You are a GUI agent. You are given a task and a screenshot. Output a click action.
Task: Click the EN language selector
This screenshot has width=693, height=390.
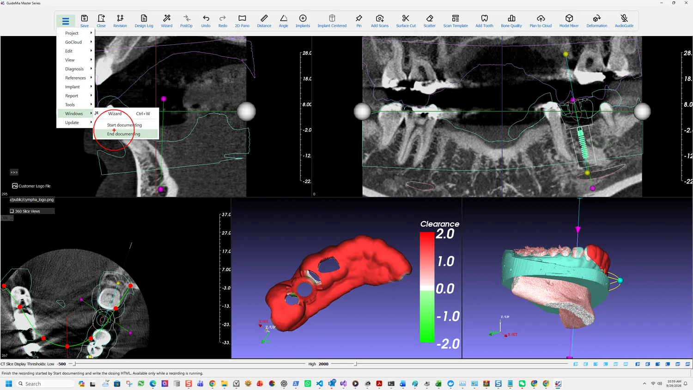pos(7,218)
